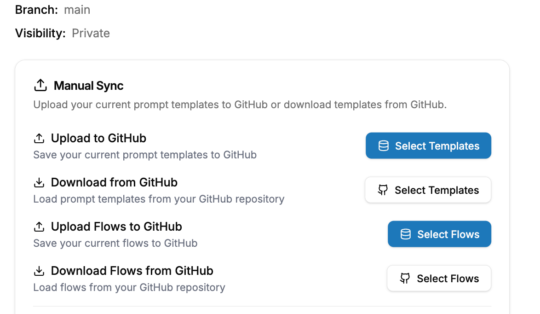The width and height of the screenshot is (540, 314).
Task: Click the Manual Sync heading text
Action: click(x=89, y=86)
